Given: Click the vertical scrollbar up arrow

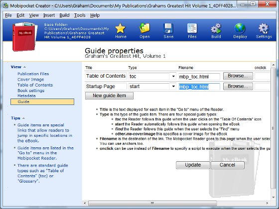Looking at the screenshot, I should tap(274, 65).
